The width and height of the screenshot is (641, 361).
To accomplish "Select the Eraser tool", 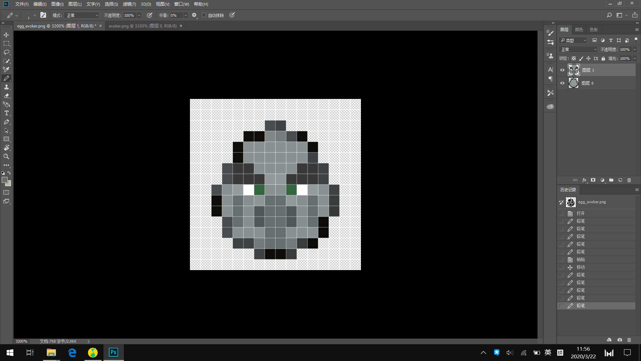I will (x=6, y=96).
